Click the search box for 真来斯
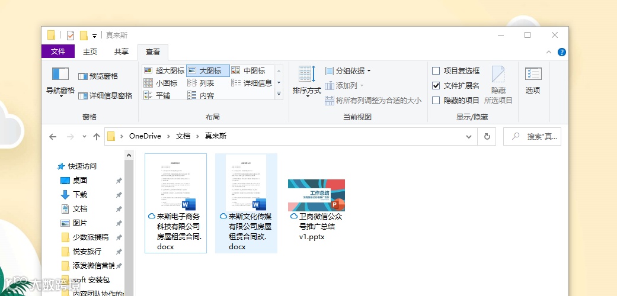 click(x=532, y=136)
